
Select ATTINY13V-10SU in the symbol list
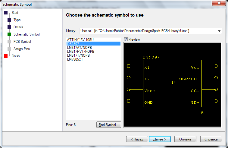click(x=93, y=39)
